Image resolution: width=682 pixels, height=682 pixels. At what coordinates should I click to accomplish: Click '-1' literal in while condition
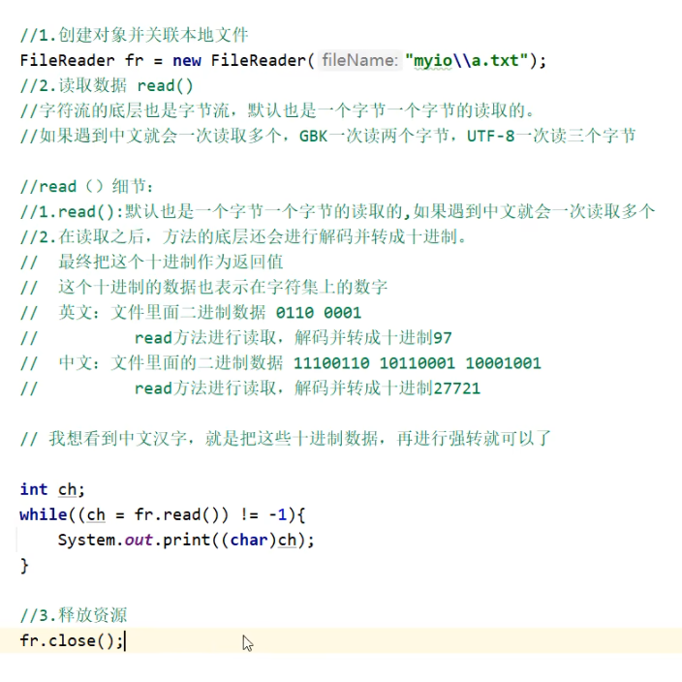[x=277, y=515]
